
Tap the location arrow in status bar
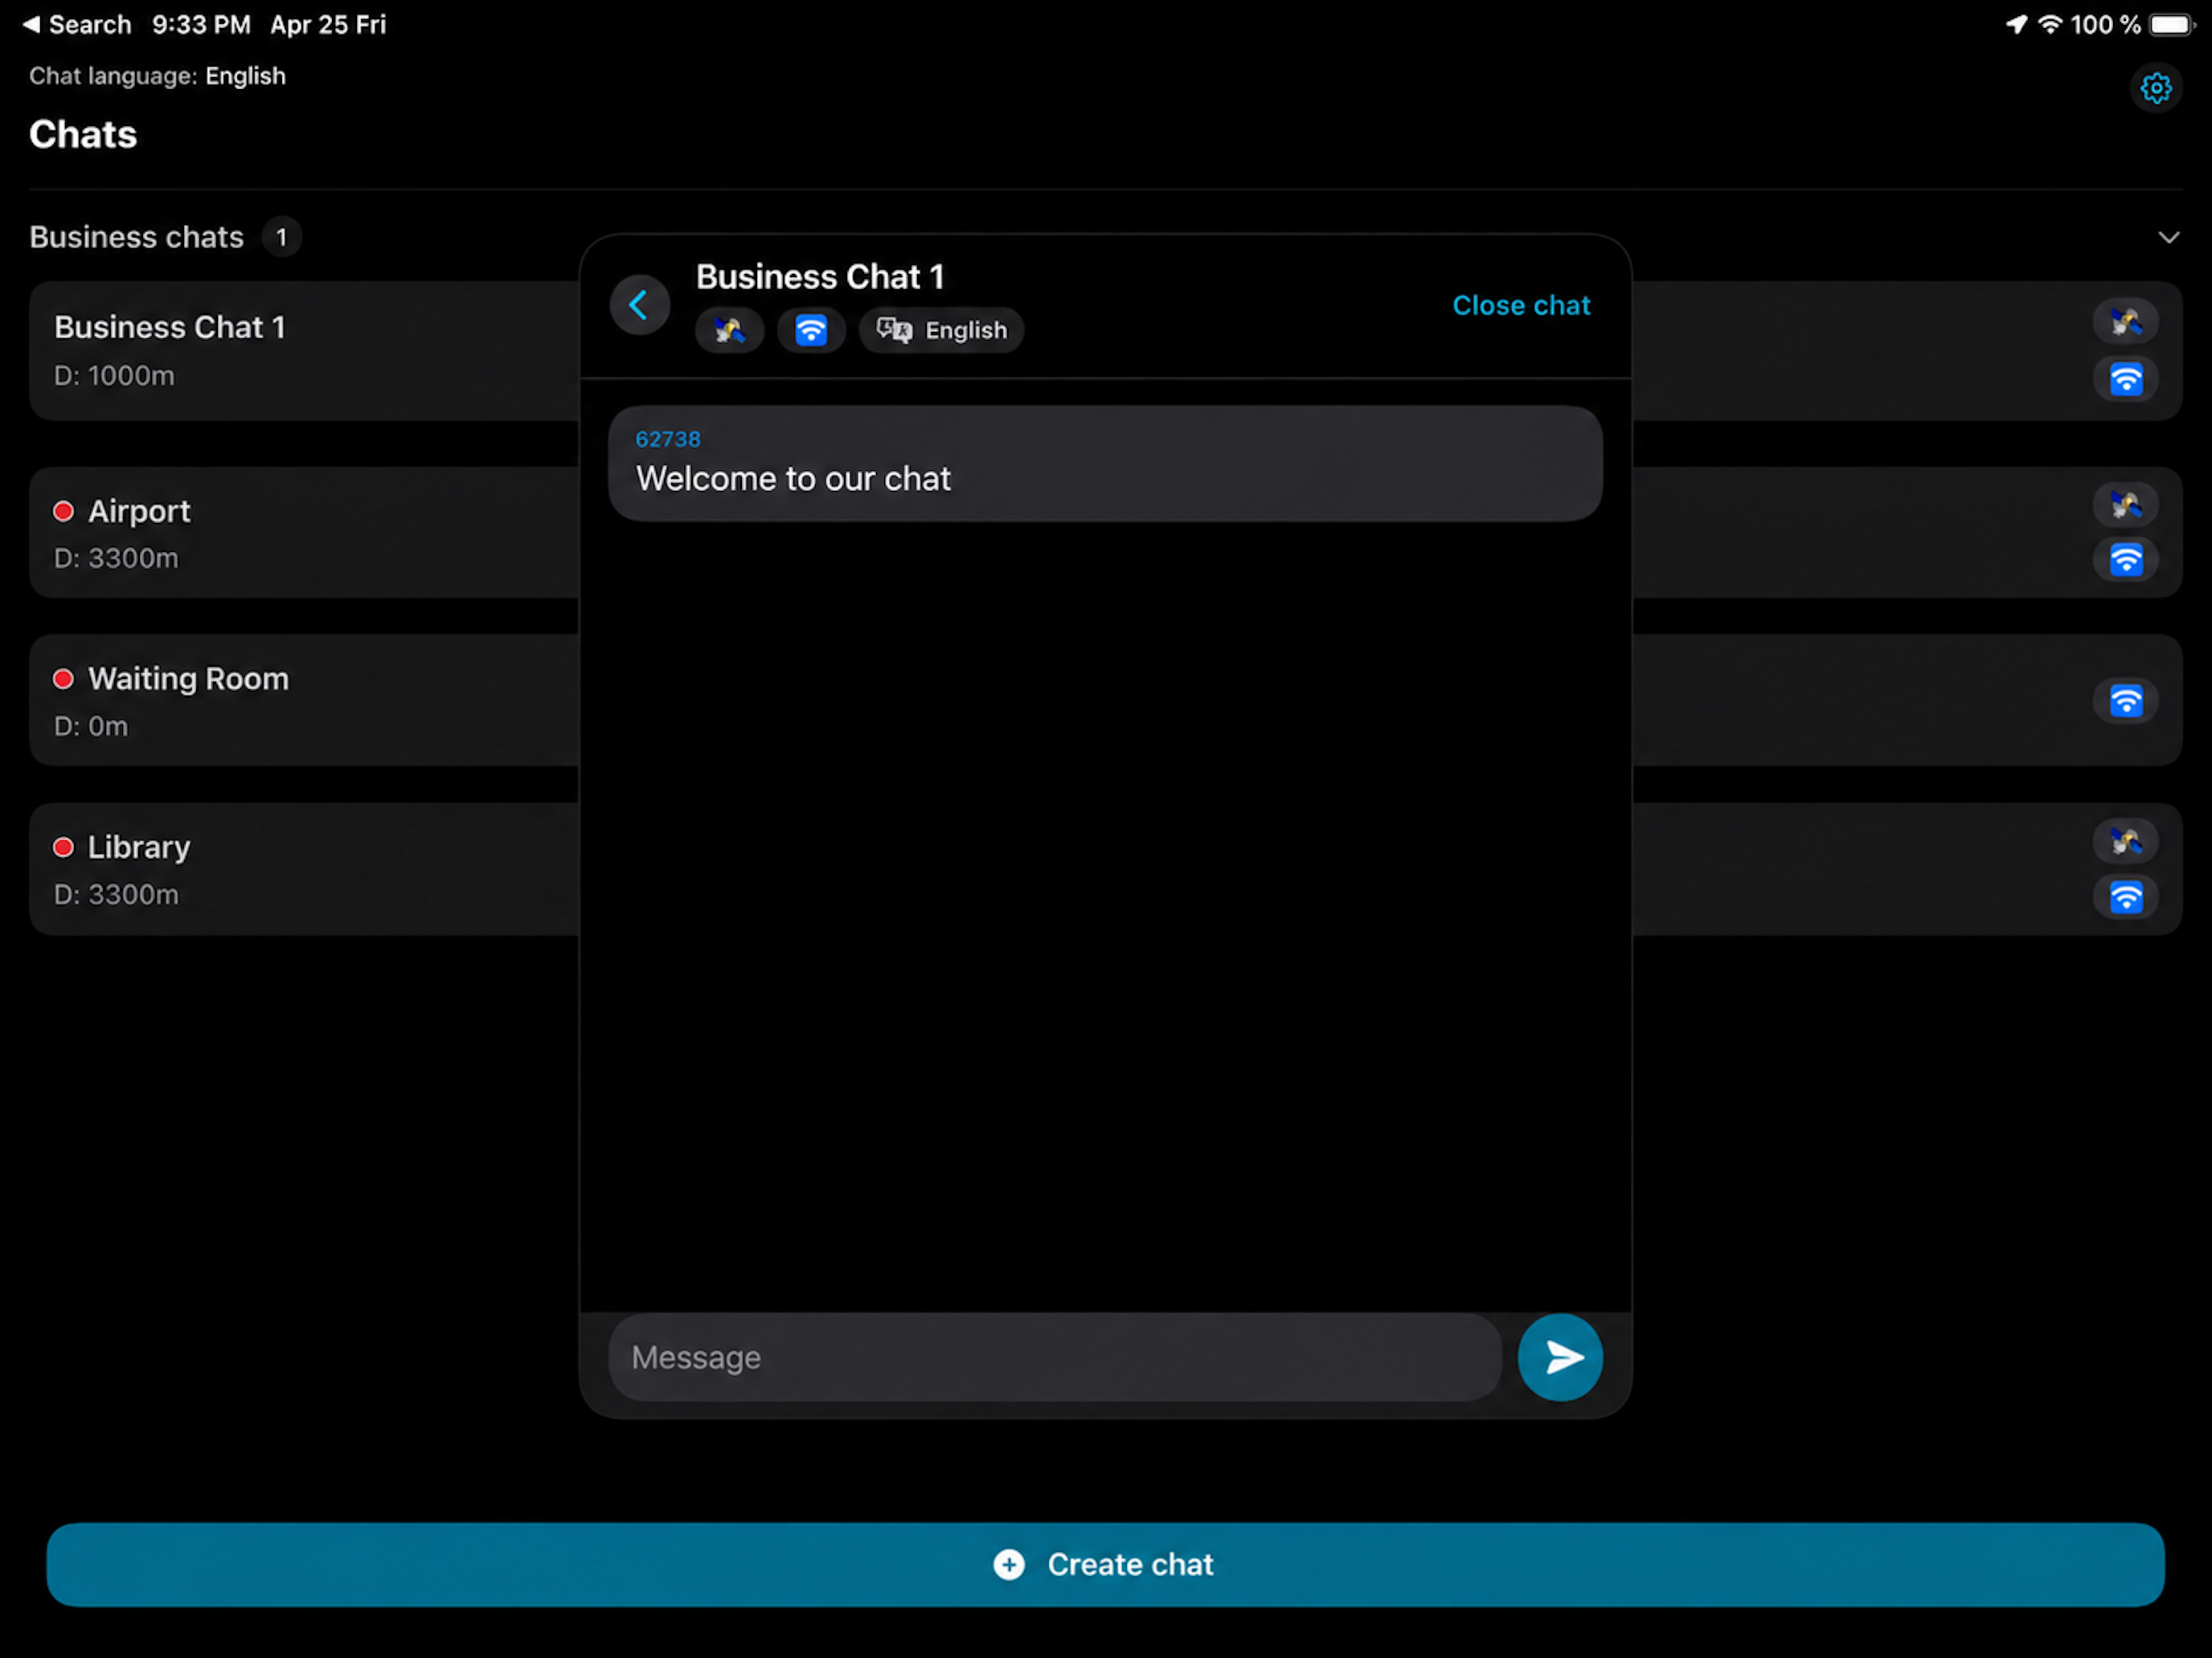click(2016, 24)
